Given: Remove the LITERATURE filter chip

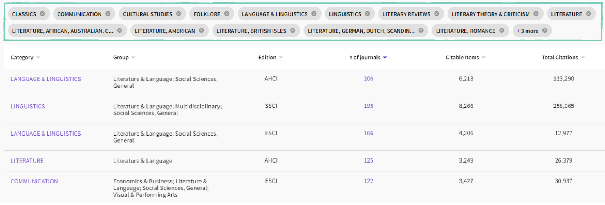Looking at the screenshot, I should [588, 14].
